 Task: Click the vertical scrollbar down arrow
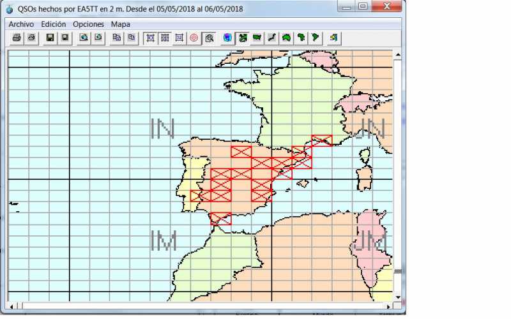pos(397,297)
